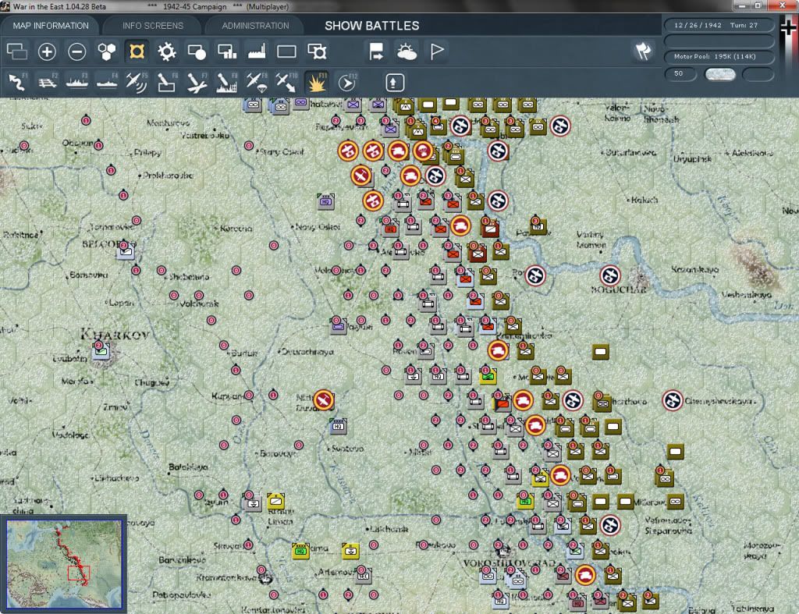
Task: Open the gear preferences icon
Action: coord(167,51)
